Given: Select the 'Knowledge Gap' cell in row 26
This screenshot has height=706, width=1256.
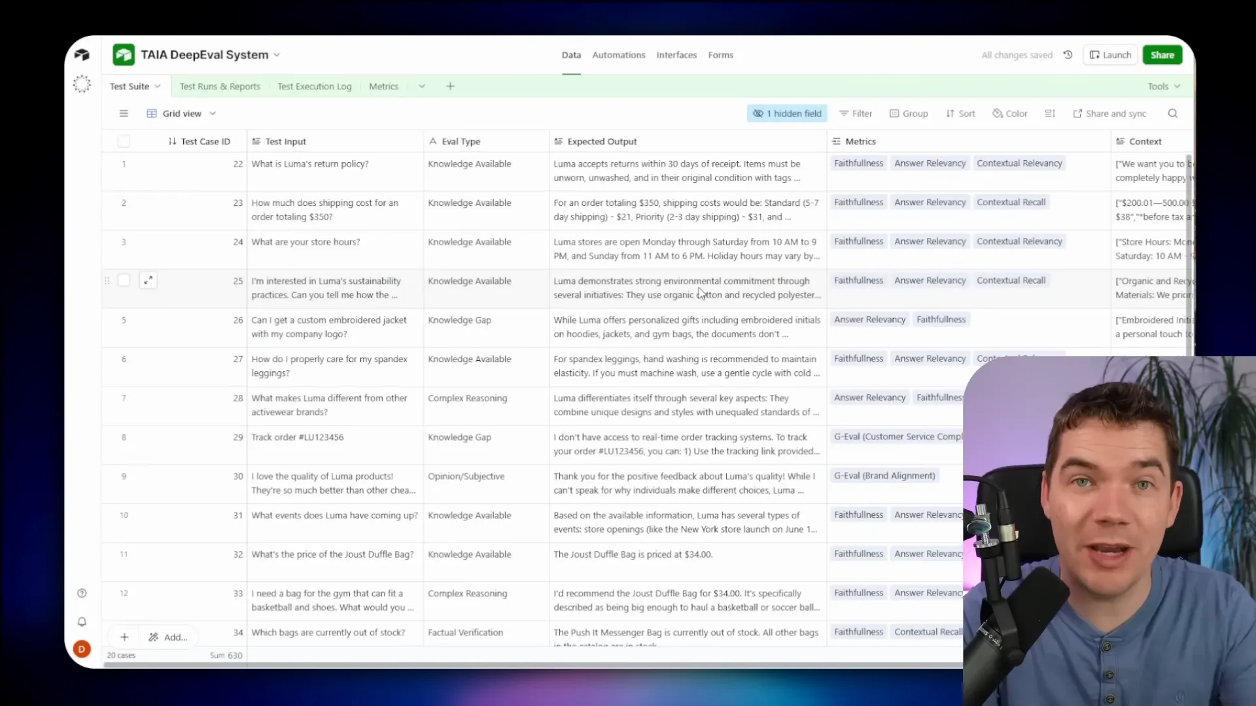Looking at the screenshot, I should click(x=486, y=328).
